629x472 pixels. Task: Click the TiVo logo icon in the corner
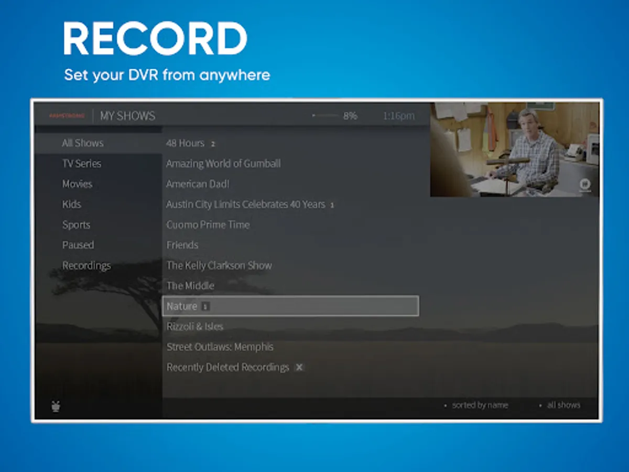click(56, 405)
